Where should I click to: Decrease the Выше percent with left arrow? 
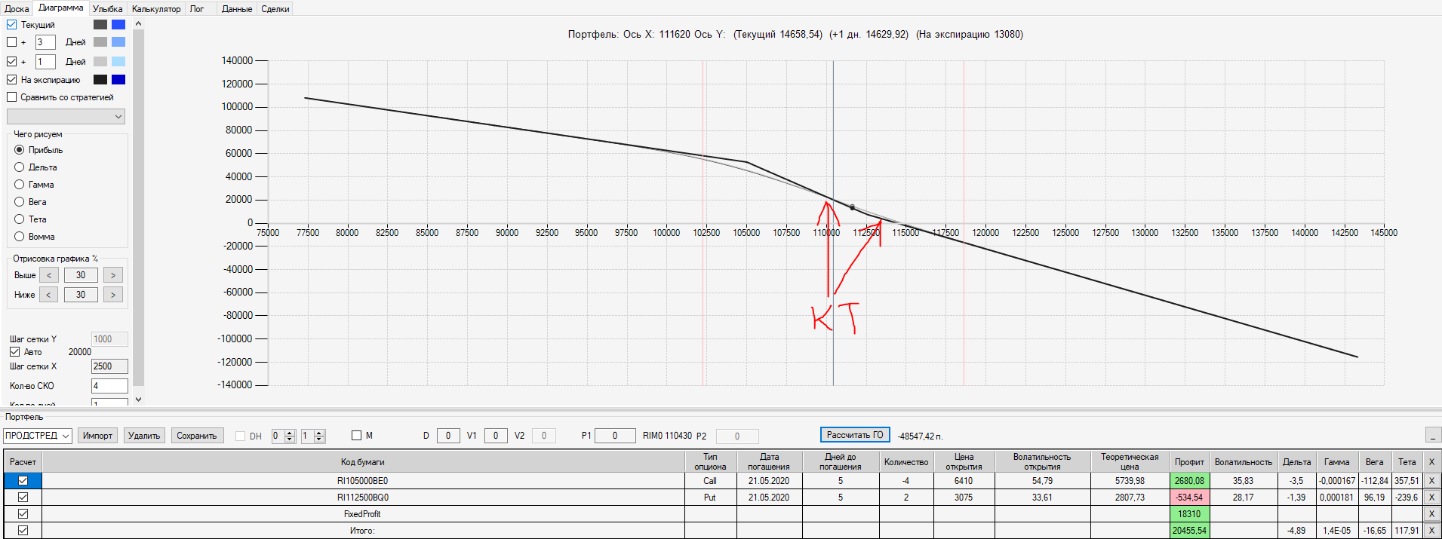[x=49, y=275]
